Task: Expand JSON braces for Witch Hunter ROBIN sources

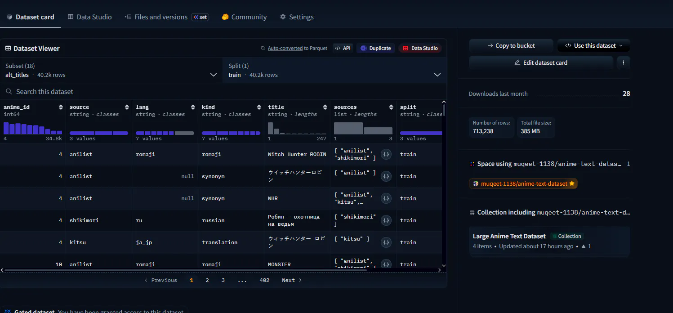Action: click(386, 154)
